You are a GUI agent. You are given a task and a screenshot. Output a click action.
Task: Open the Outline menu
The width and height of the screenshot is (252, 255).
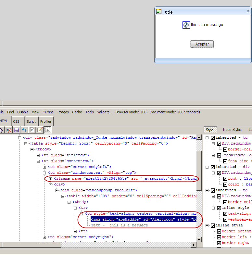coord(48,112)
